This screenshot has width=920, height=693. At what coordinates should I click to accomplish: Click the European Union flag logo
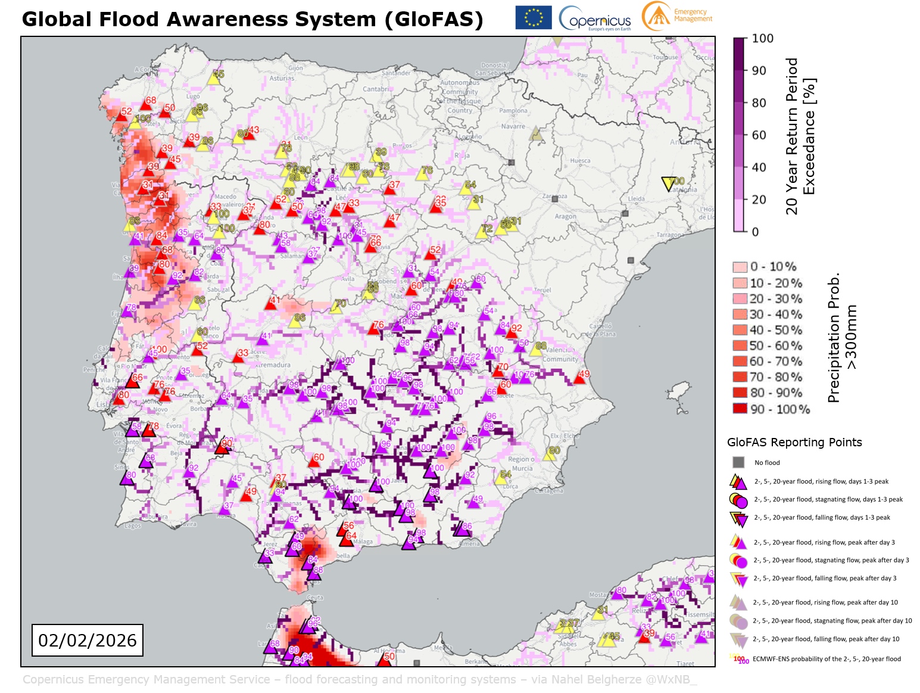(533, 17)
